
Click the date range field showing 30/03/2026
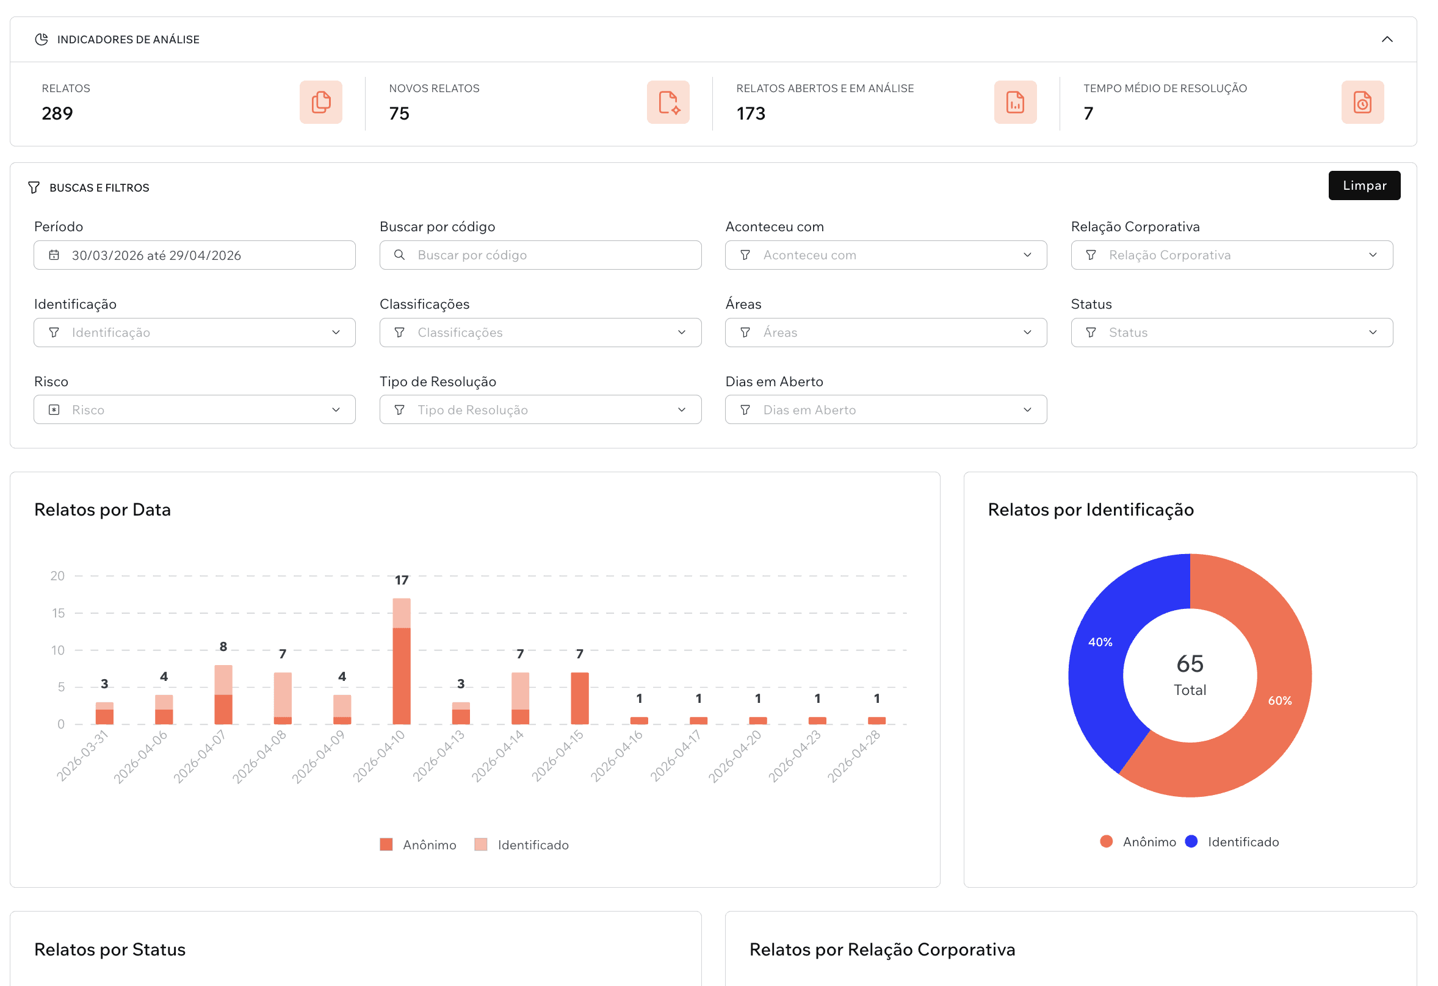[193, 254]
